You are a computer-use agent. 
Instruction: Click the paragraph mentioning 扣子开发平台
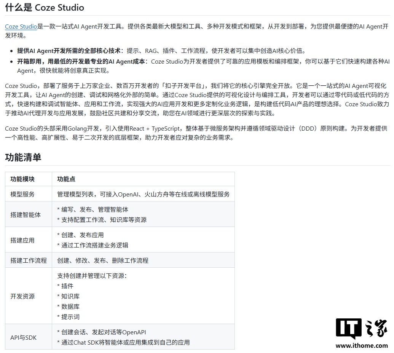197,99
